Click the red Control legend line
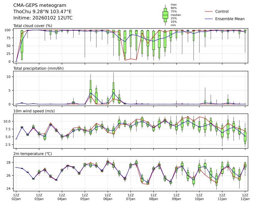The image size is (253, 204). click(209, 11)
